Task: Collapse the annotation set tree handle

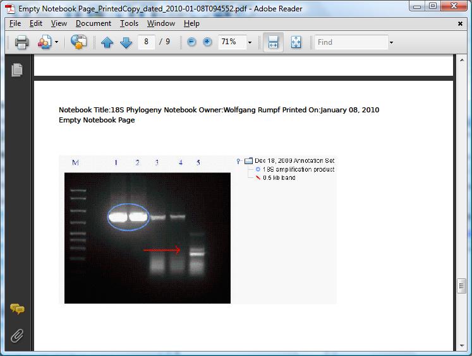Action: click(x=238, y=161)
